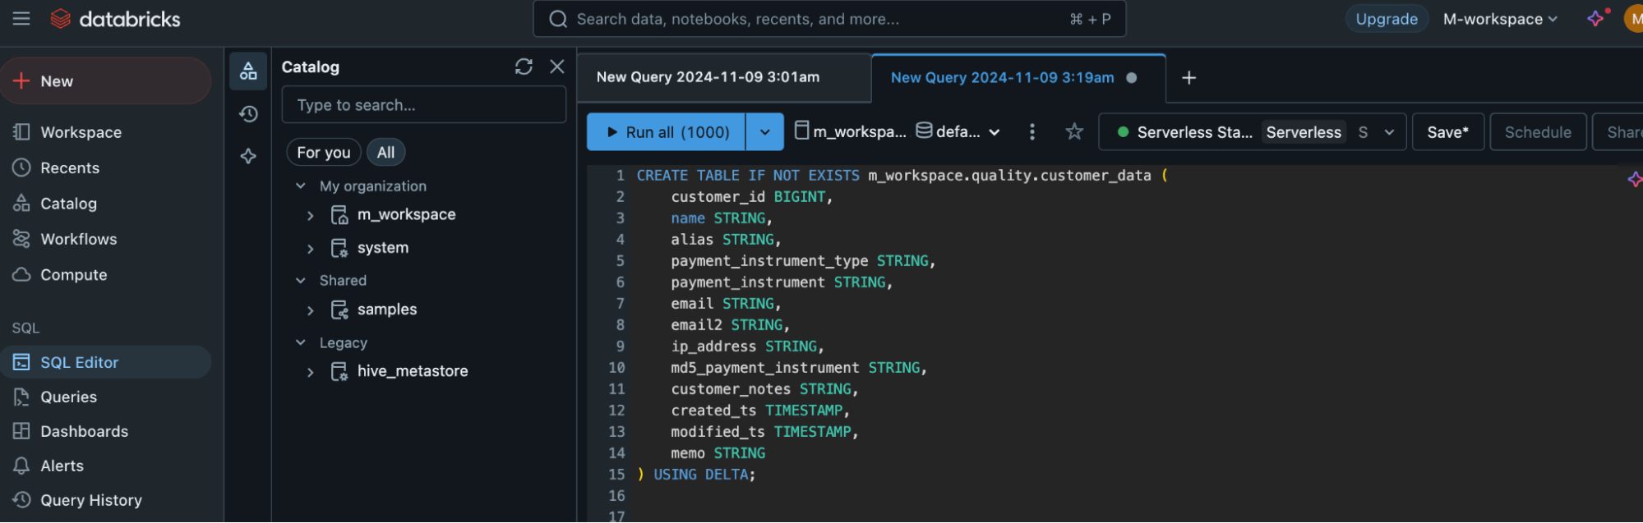Select the hive_metastore tree item
The width and height of the screenshot is (1643, 523).
[413, 371]
